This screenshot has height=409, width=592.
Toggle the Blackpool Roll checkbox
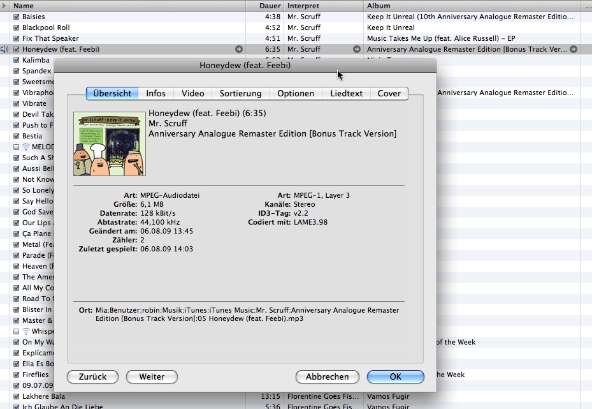tap(16, 27)
